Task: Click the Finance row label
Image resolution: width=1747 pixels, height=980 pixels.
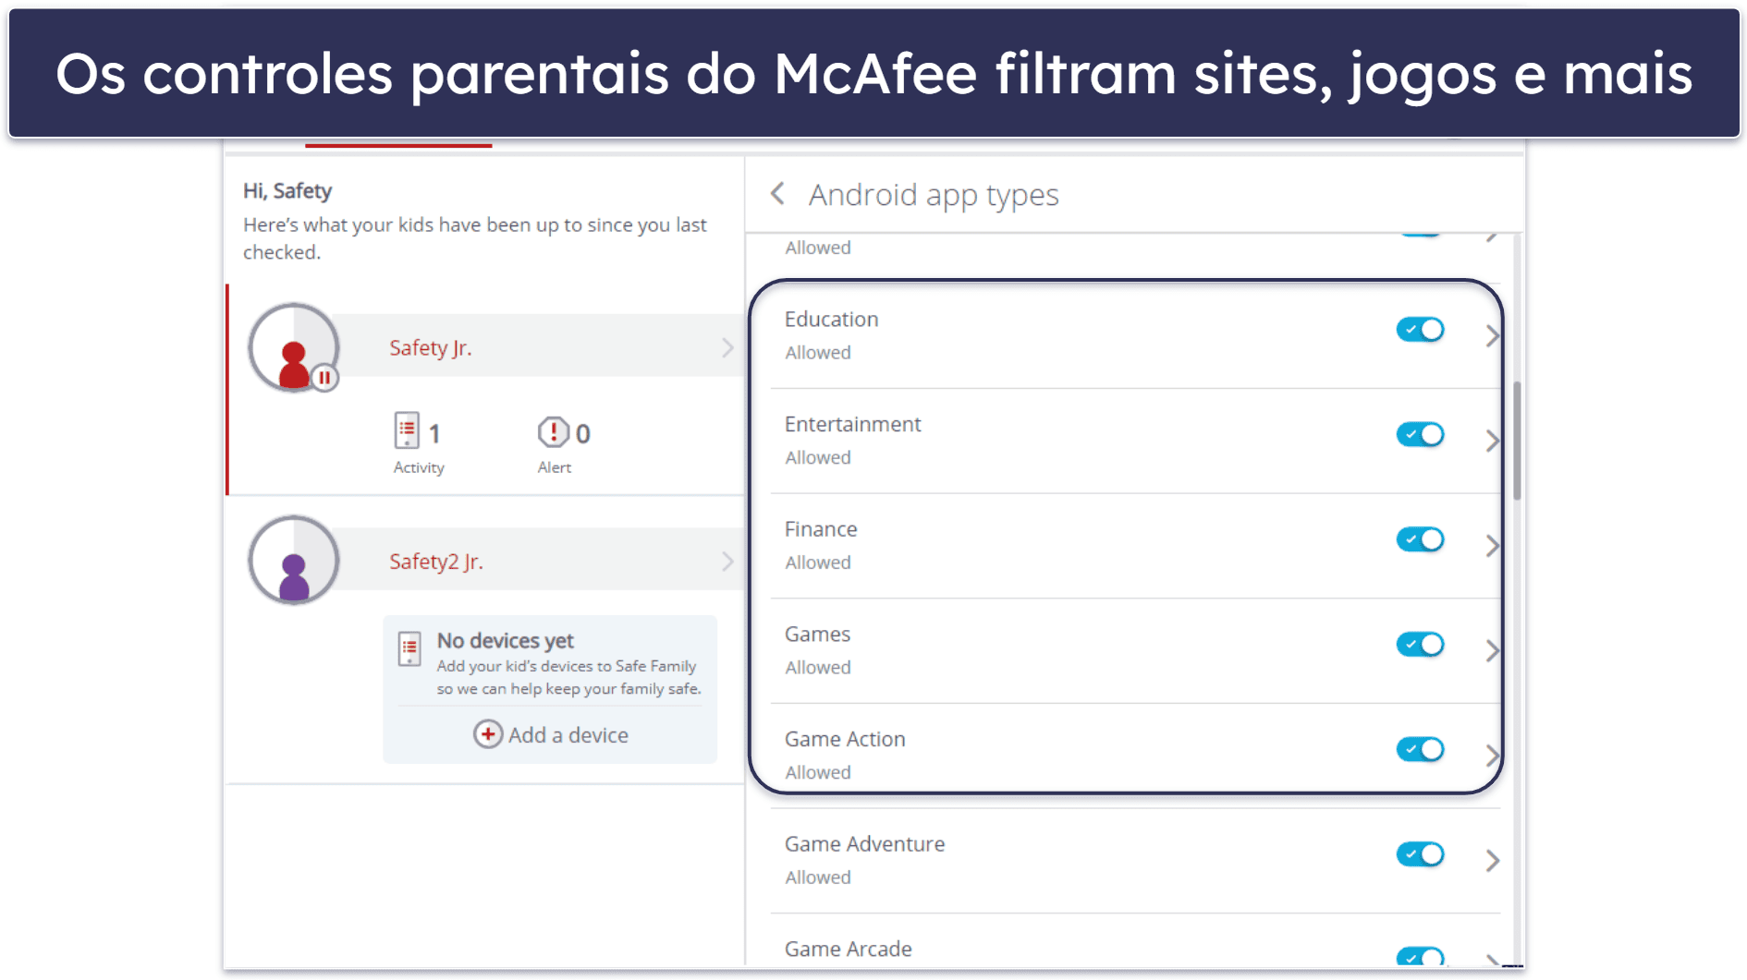Action: click(821, 529)
